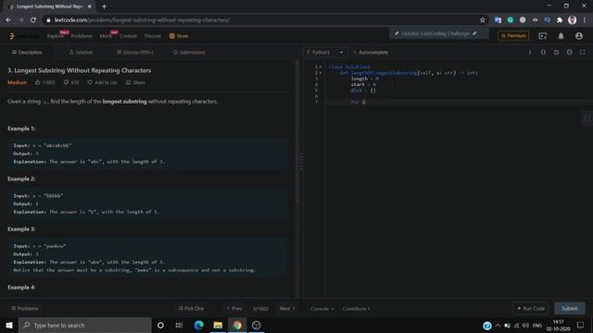
Task: Switch to the Description tab
Action: click(27, 53)
